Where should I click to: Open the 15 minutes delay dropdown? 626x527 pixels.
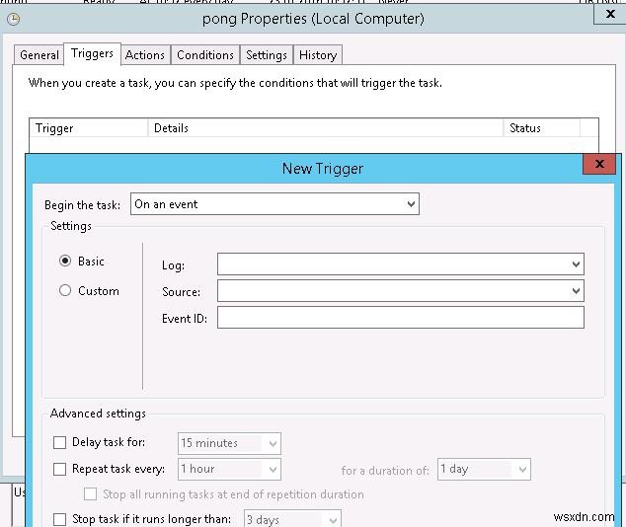[229, 443]
